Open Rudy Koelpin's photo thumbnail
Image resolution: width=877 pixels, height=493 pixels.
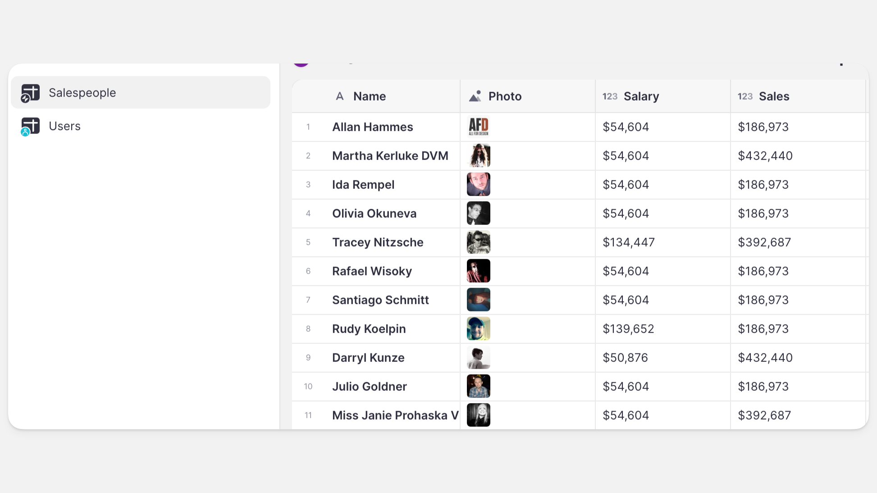coord(478,329)
